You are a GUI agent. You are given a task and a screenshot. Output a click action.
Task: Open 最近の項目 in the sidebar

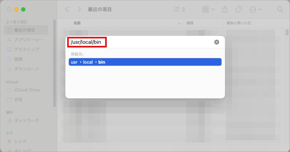(25, 30)
